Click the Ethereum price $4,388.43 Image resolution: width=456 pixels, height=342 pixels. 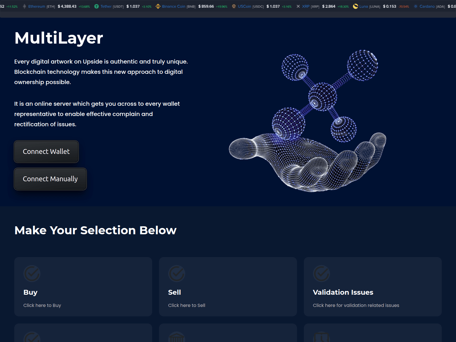pos(67,6)
